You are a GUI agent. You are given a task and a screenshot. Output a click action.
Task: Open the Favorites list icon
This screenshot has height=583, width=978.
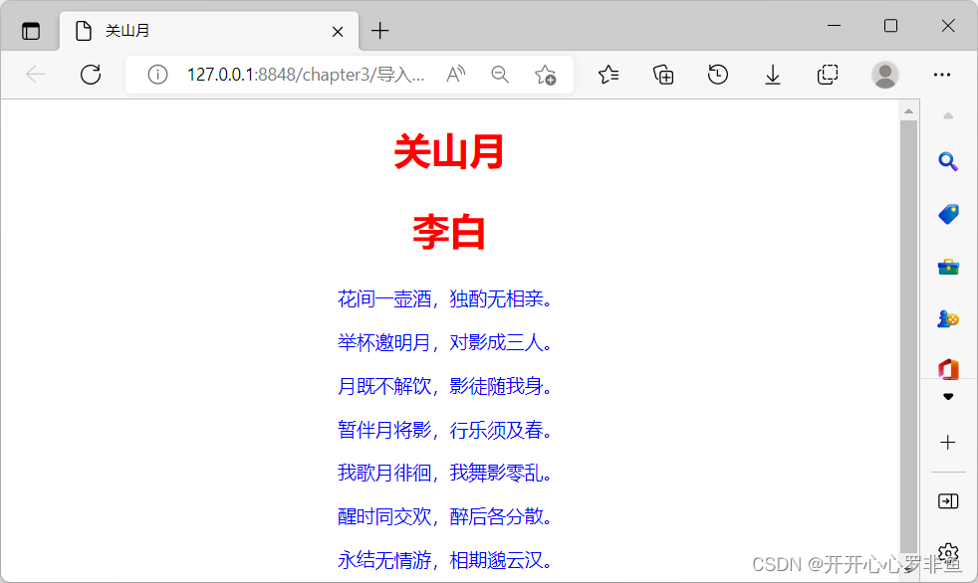(x=609, y=75)
